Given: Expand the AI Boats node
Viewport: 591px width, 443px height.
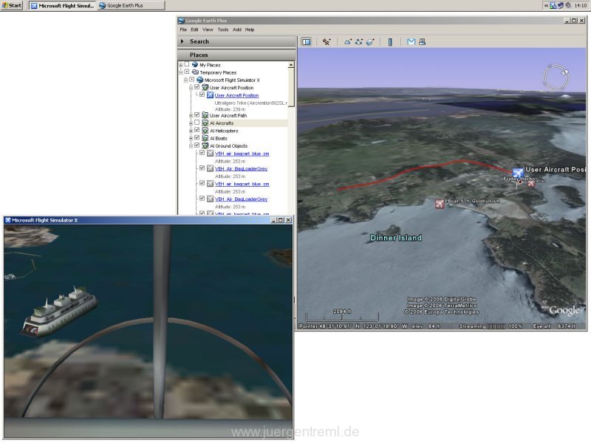Looking at the screenshot, I should [x=191, y=138].
